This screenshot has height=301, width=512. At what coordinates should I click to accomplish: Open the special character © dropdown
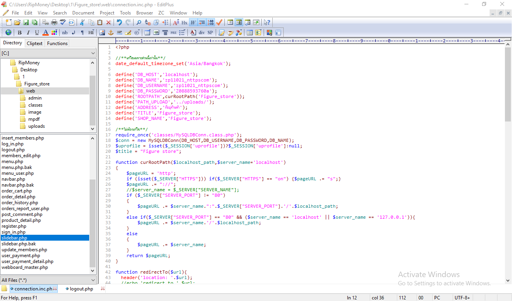pos(137,33)
